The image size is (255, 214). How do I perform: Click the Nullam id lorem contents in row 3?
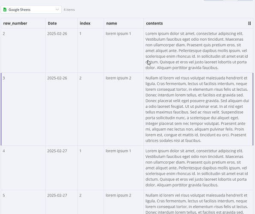tap(197, 109)
